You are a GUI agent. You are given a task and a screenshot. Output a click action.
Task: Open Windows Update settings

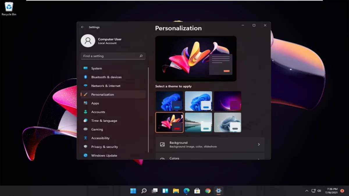pyautogui.click(x=104, y=155)
